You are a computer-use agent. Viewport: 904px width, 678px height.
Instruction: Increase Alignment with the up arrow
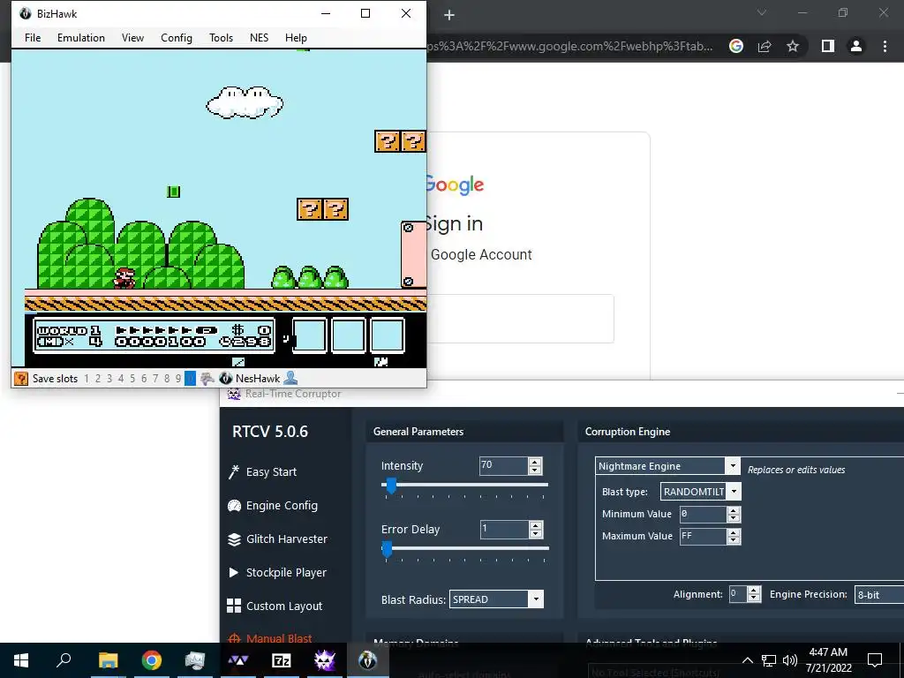tap(754, 591)
